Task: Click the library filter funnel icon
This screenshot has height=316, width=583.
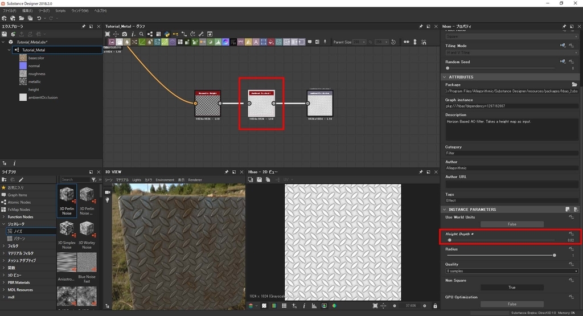Action: (94, 179)
